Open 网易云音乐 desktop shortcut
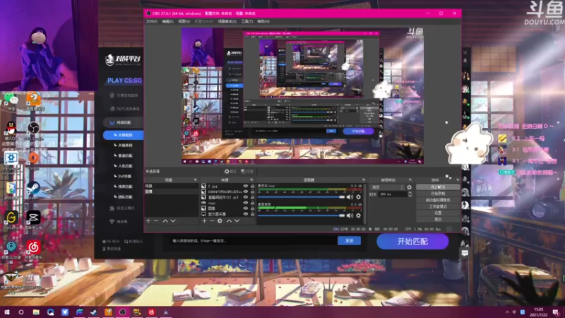This screenshot has height=318, width=565. 33,249
